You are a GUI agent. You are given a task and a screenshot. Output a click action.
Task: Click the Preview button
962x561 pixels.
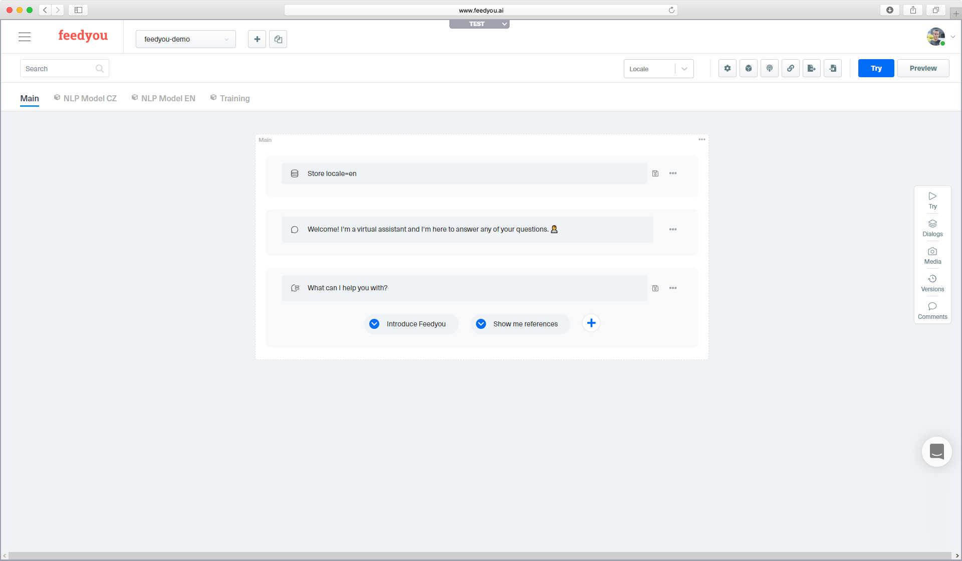click(923, 68)
